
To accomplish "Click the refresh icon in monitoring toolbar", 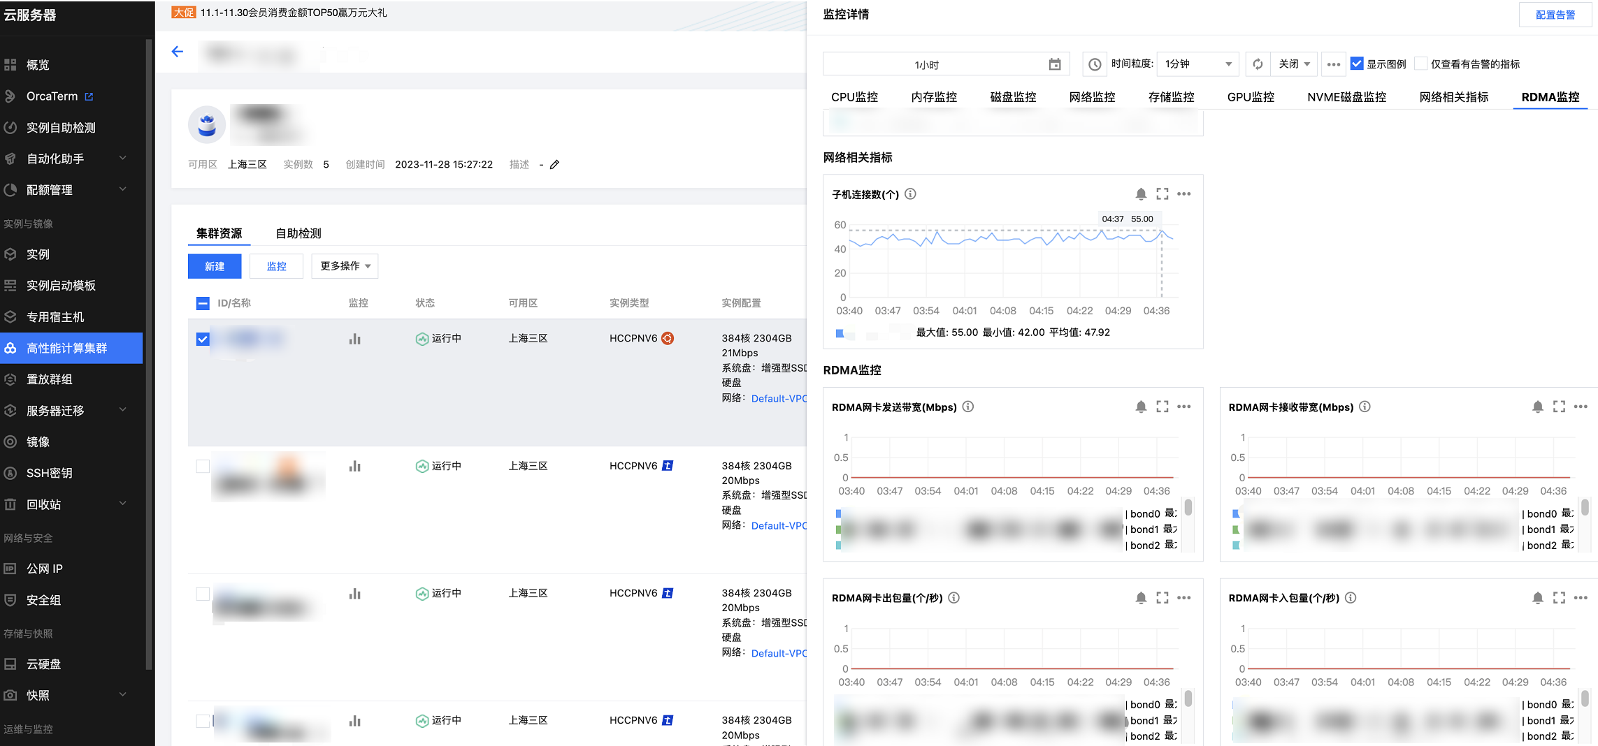I will point(1258,64).
